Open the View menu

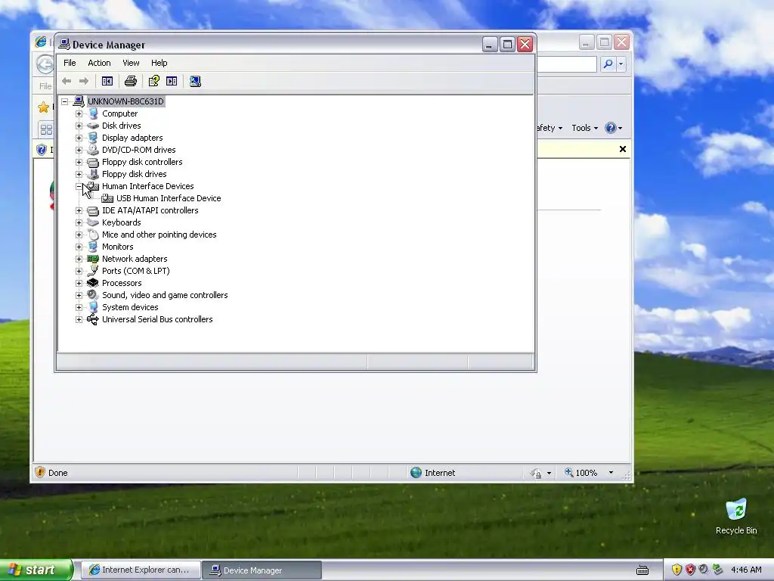click(x=131, y=63)
